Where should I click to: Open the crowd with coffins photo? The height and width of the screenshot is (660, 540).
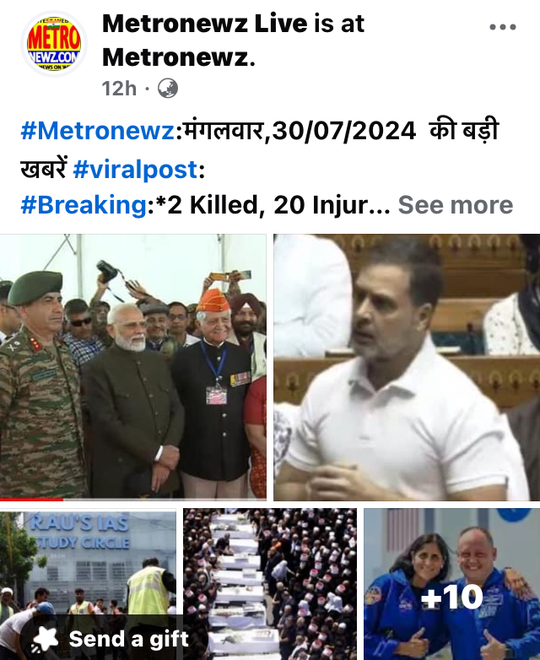(270, 584)
